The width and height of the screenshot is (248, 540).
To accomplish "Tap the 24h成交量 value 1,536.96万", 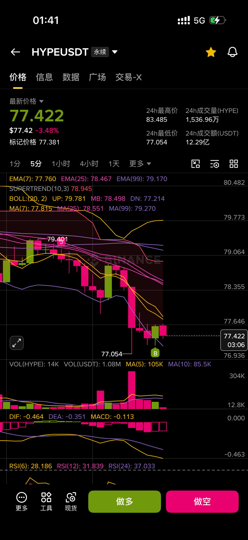I will pyautogui.click(x=202, y=120).
